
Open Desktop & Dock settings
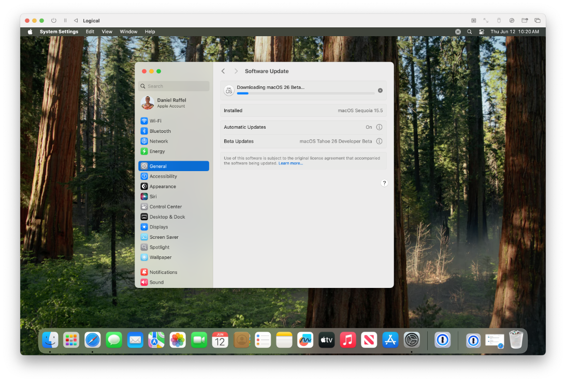click(173, 217)
